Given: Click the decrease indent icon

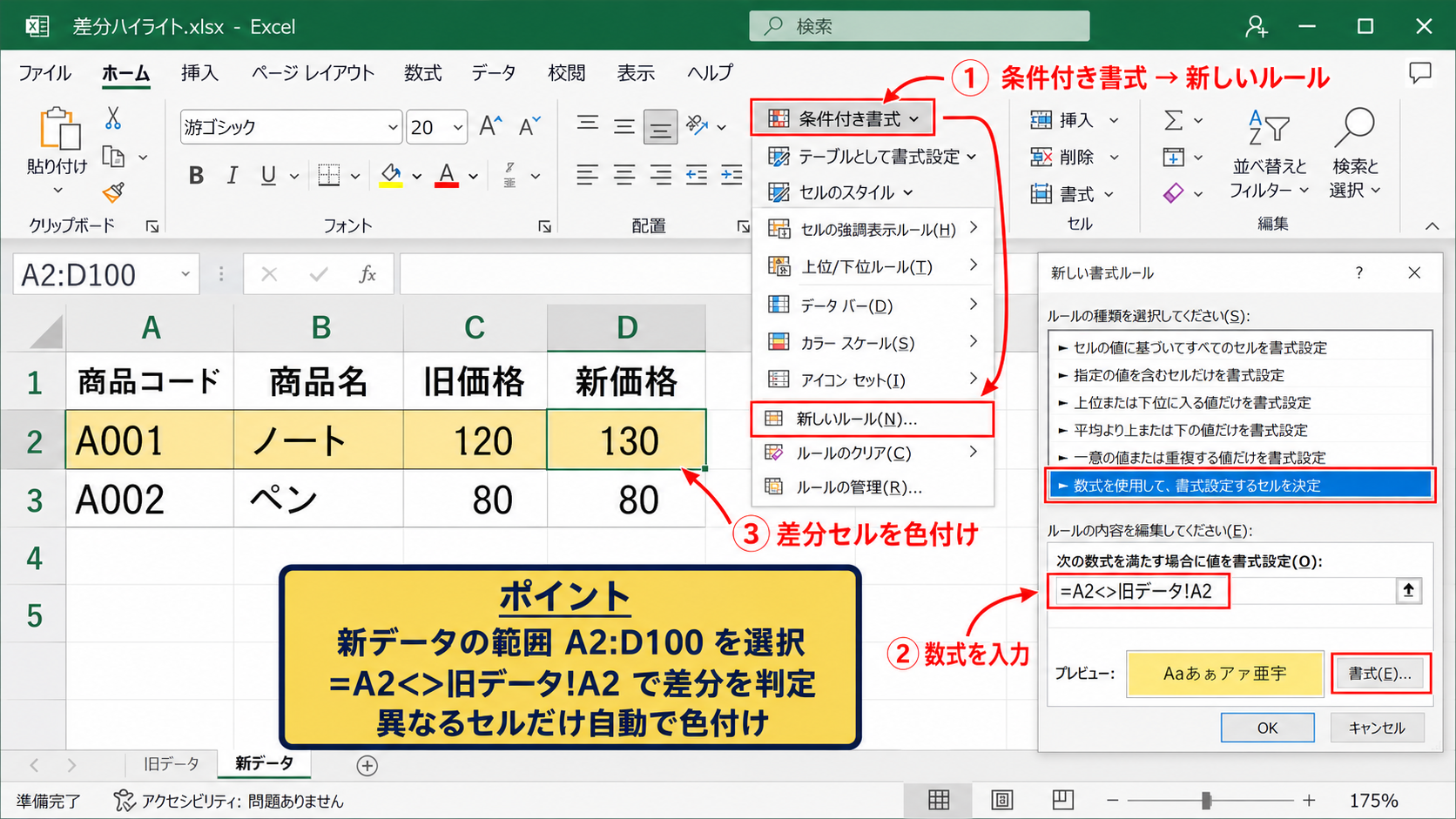Looking at the screenshot, I should click(697, 176).
